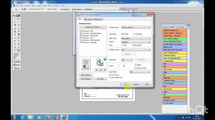Switch to the More Options tab
215x120 pixels.
point(88,19)
